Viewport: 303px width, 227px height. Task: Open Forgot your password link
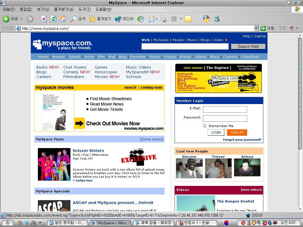(242, 140)
